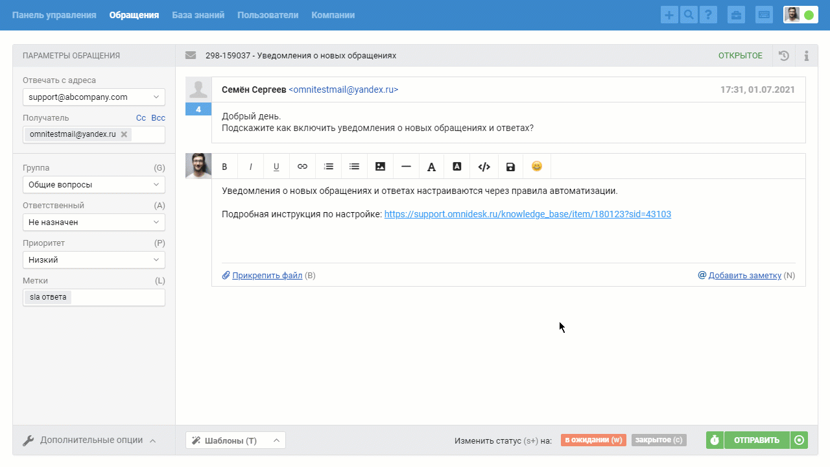
Task: Switch editor to code view
Action: click(484, 167)
